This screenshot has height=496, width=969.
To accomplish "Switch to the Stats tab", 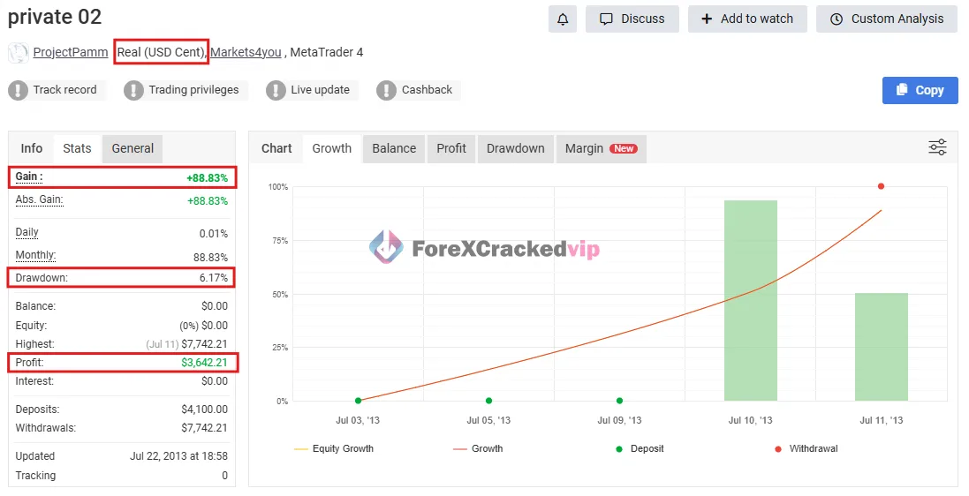I will click(77, 148).
